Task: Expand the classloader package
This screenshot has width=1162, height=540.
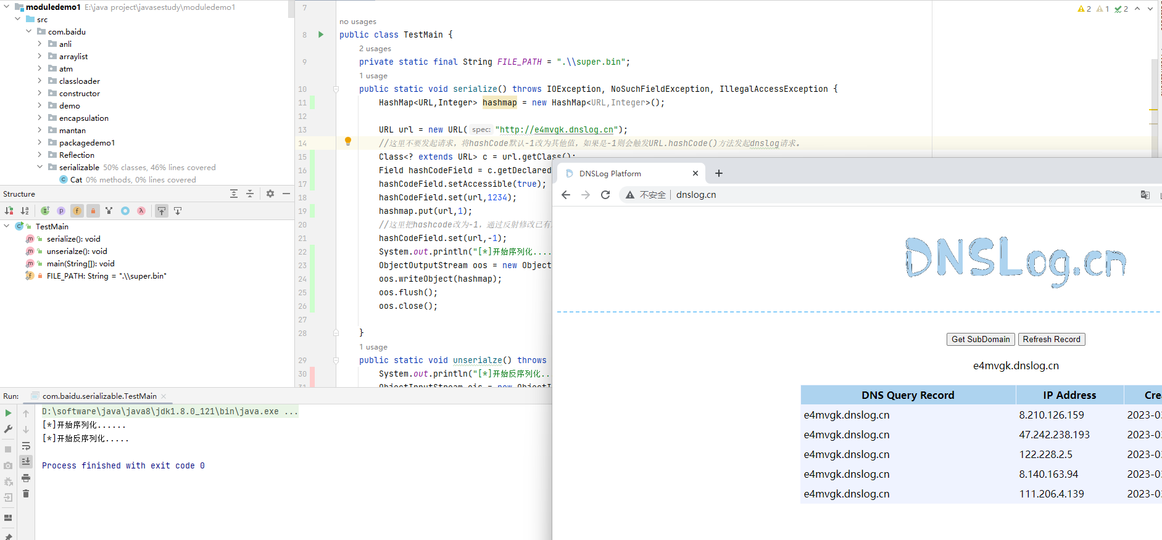Action: [40, 81]
